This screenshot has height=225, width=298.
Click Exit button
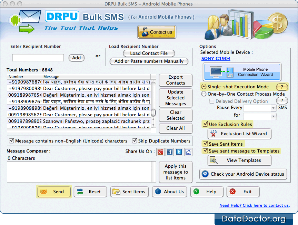(x=243, y=192)
